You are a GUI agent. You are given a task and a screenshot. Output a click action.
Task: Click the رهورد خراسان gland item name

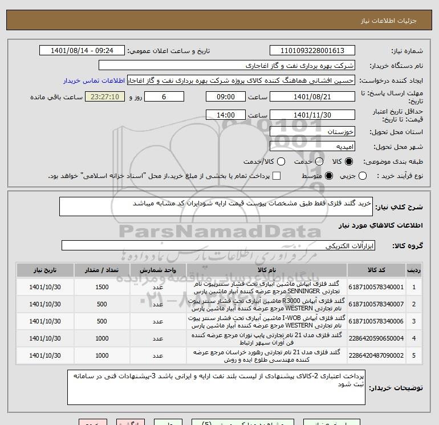pos(267,356)
